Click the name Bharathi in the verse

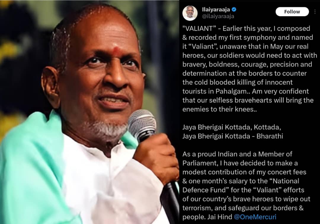pyautogui.click(x=270, y=136)
